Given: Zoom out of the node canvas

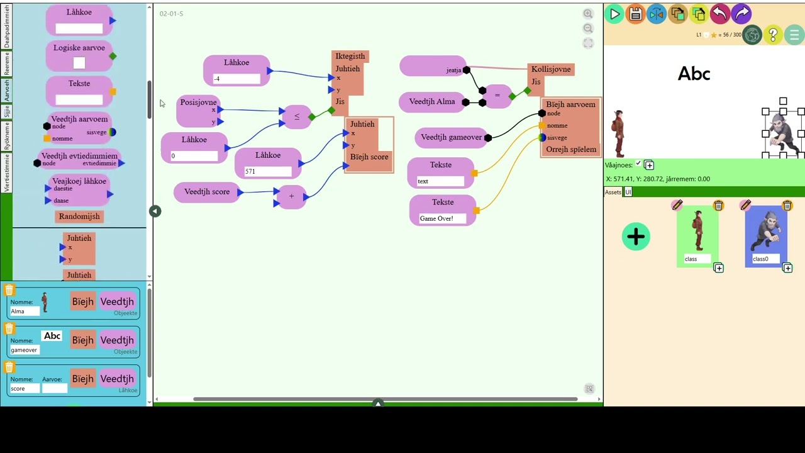Looking at the screenshot, I should pos(588,28).
